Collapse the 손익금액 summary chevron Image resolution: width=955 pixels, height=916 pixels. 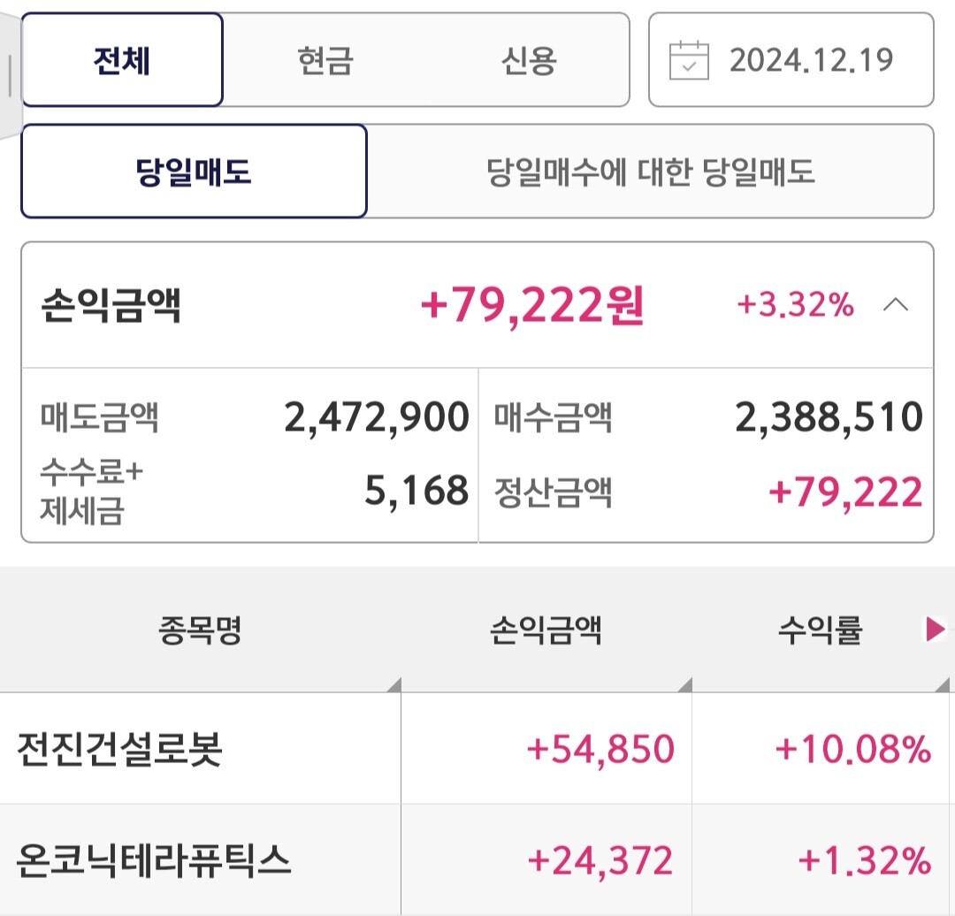(896, 305)
